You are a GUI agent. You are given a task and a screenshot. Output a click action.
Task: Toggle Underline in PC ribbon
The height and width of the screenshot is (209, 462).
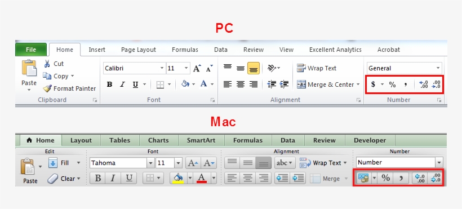(135, 85)
